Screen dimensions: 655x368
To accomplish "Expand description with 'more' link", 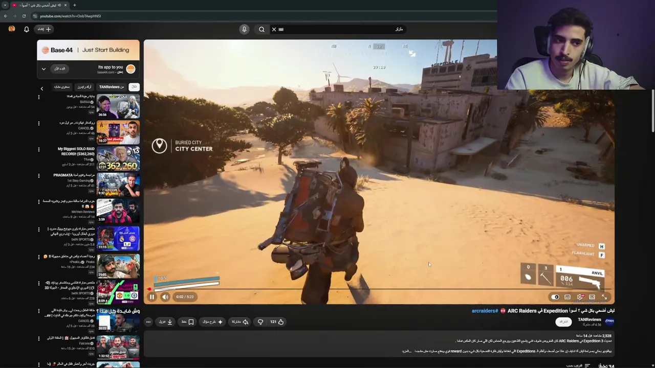I will (406, 352).
